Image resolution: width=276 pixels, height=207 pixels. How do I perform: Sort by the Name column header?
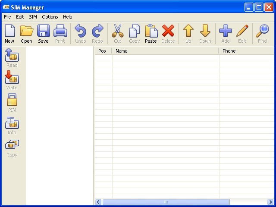tap(165, 51)
